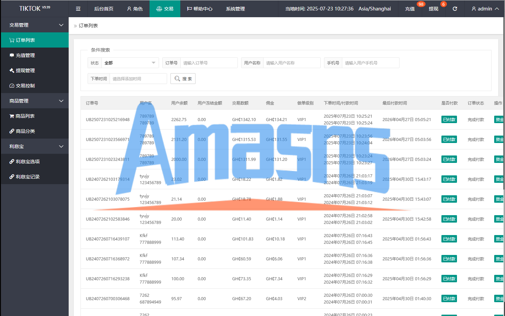Open 帮助中心 in top navigation
Image resolution: width=505 pixels, height=316 pixels.
(200, 9)
